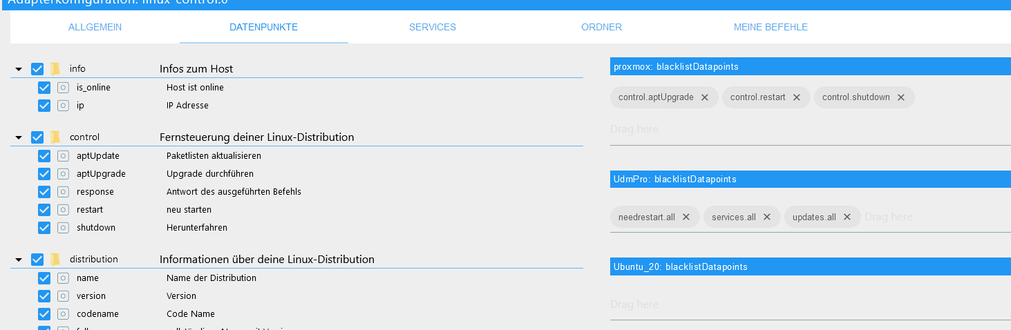Uncheck the shutdown datapoint checkbox
The image size is (1011, 330).
click(x=44, y=227)
